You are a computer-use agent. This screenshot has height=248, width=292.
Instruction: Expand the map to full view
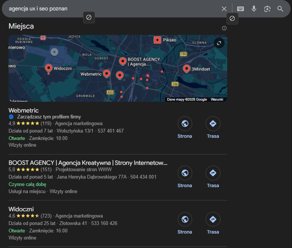tap(219, 43)
